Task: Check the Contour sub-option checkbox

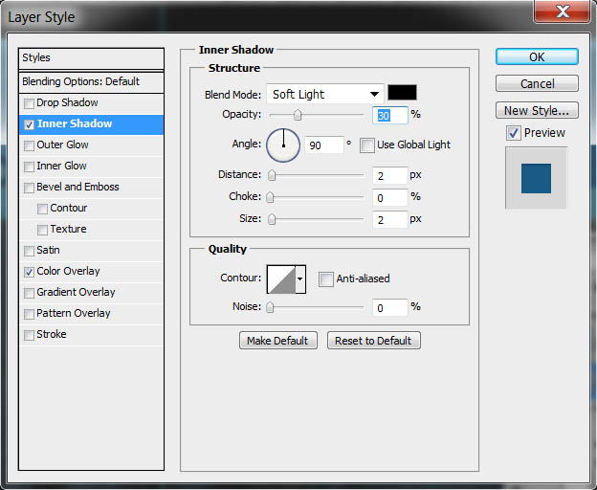Action: pyautogui.click(x=42, y=209)
